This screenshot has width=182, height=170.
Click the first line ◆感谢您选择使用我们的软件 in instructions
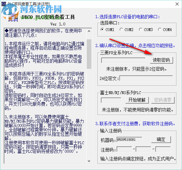43,31
